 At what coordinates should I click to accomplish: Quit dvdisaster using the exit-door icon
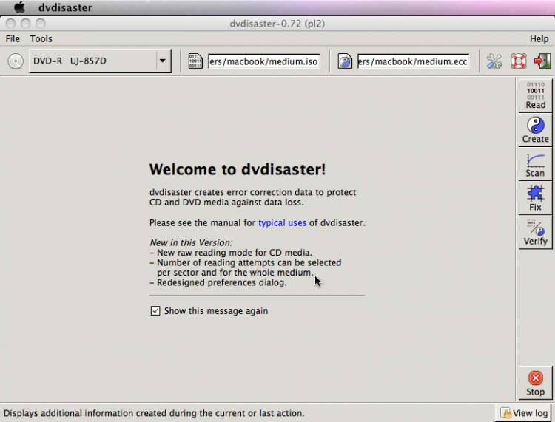542,61
